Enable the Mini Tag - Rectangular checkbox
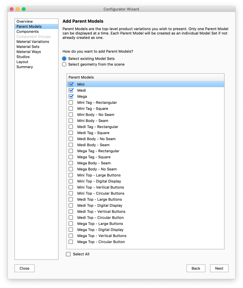243x288 pixels. [71, 102]
